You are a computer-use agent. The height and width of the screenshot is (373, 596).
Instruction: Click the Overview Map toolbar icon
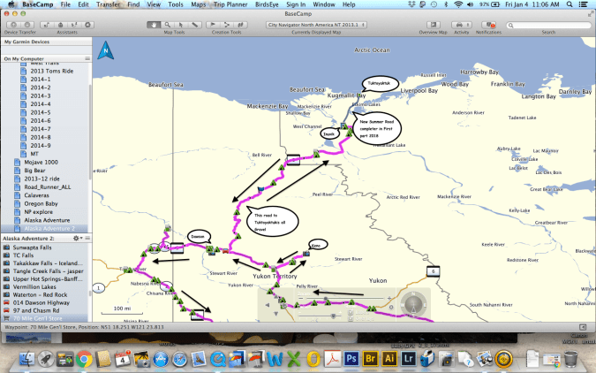(x=432, y=24)
